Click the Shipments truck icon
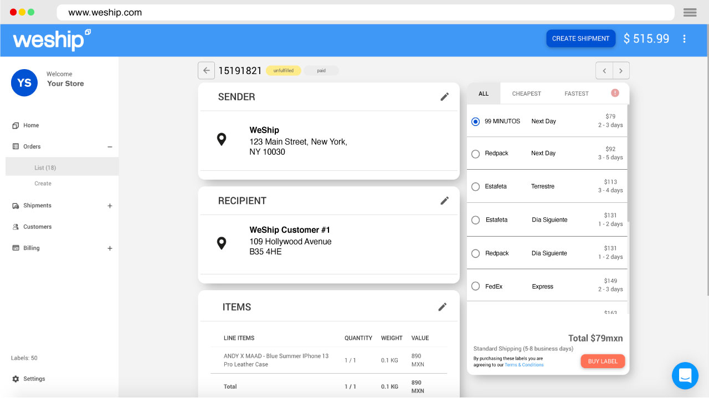Image resolution: width=709 pixels, height=398 pixels. [16, 206]
